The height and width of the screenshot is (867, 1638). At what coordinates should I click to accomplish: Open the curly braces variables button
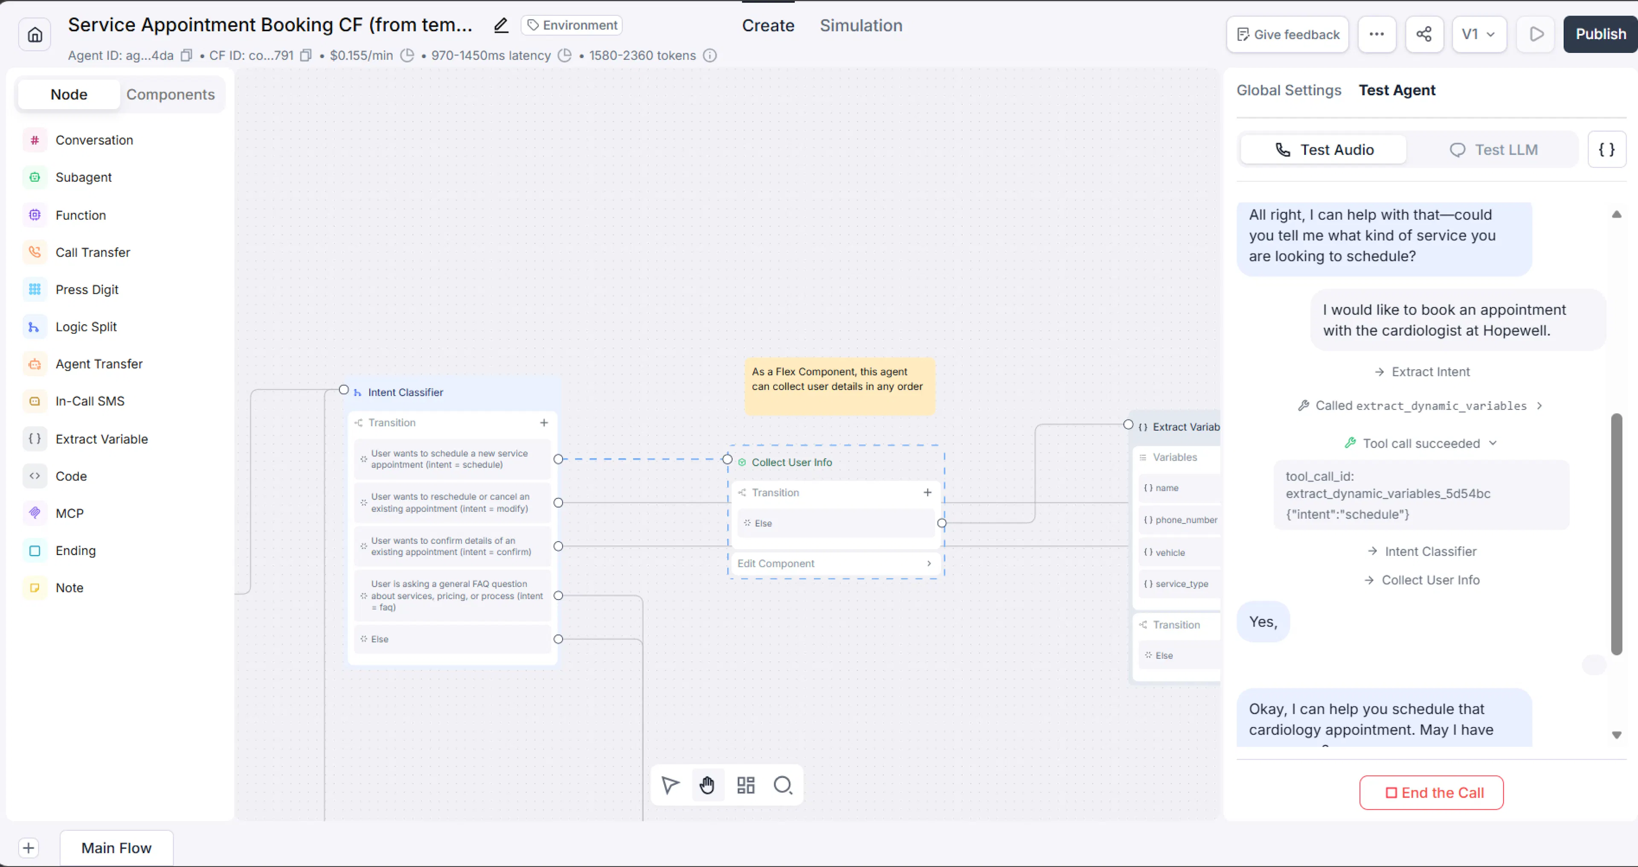(1606, 149)
